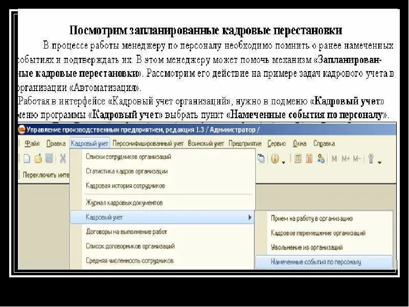Select Список договорников организаций
The width and height of the screenshot is (409, 307).
[x=162, y=246]
